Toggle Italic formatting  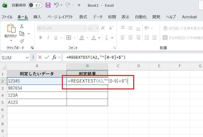coord(48,37)
